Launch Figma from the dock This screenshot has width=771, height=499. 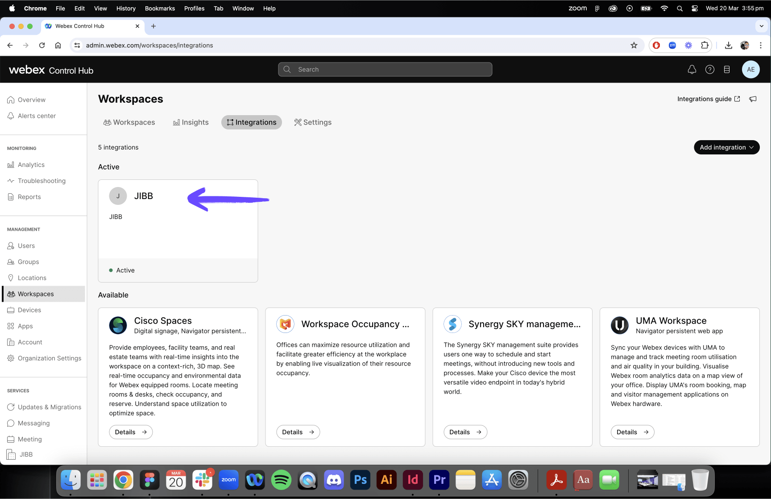coord(149,480)
